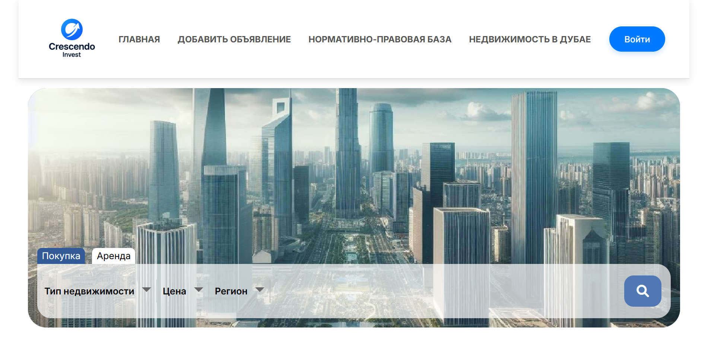Click the arrow next to Тип недвижимости
This screenshot has height=342, width=708.
147,290
